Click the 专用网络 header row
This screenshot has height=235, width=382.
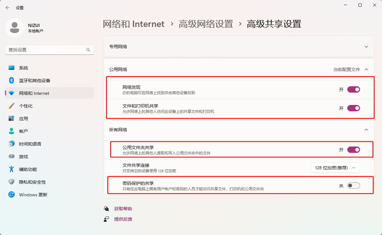[239, 47]
